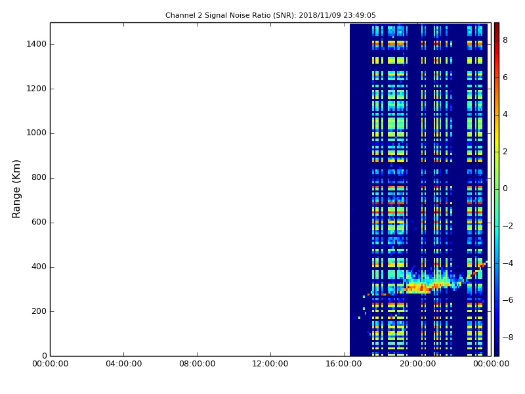
Task: Click the 200 range tick label
Action: (39, 311)
